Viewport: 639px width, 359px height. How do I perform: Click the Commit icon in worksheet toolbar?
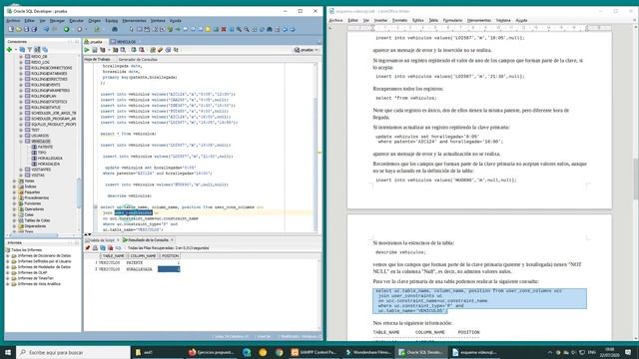(x=133, y=50)
